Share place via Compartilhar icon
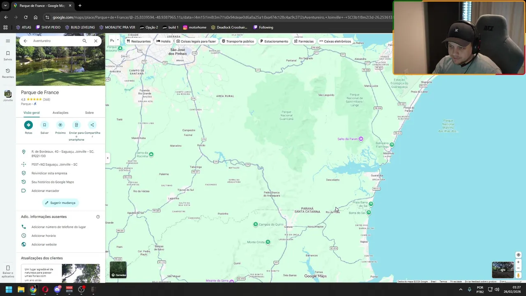The width and height of the screenshot is (526, 296). pyautogui.click(x=92, y=125)
